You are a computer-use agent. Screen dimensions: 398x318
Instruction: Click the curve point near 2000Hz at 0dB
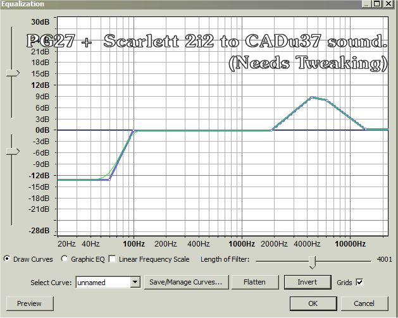coord(271,130)
